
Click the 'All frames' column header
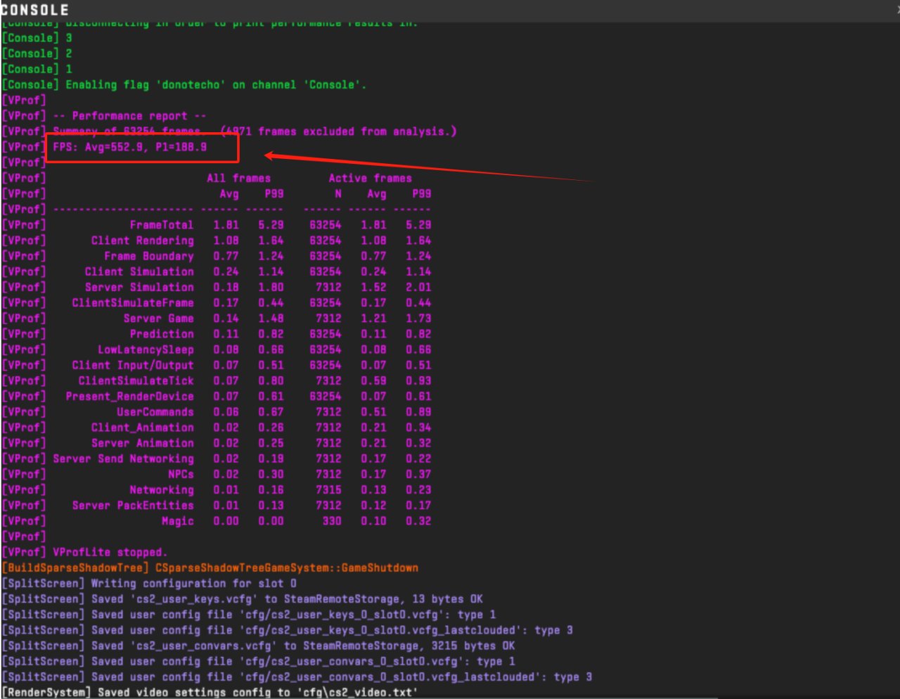[238, 178]
